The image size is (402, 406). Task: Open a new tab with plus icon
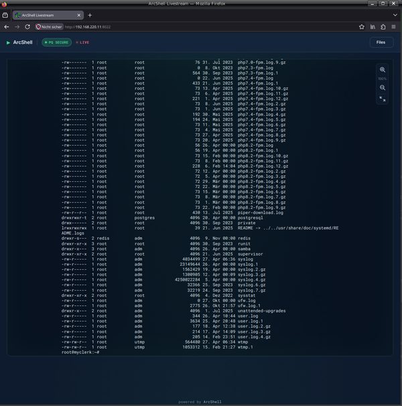point(90,15)
